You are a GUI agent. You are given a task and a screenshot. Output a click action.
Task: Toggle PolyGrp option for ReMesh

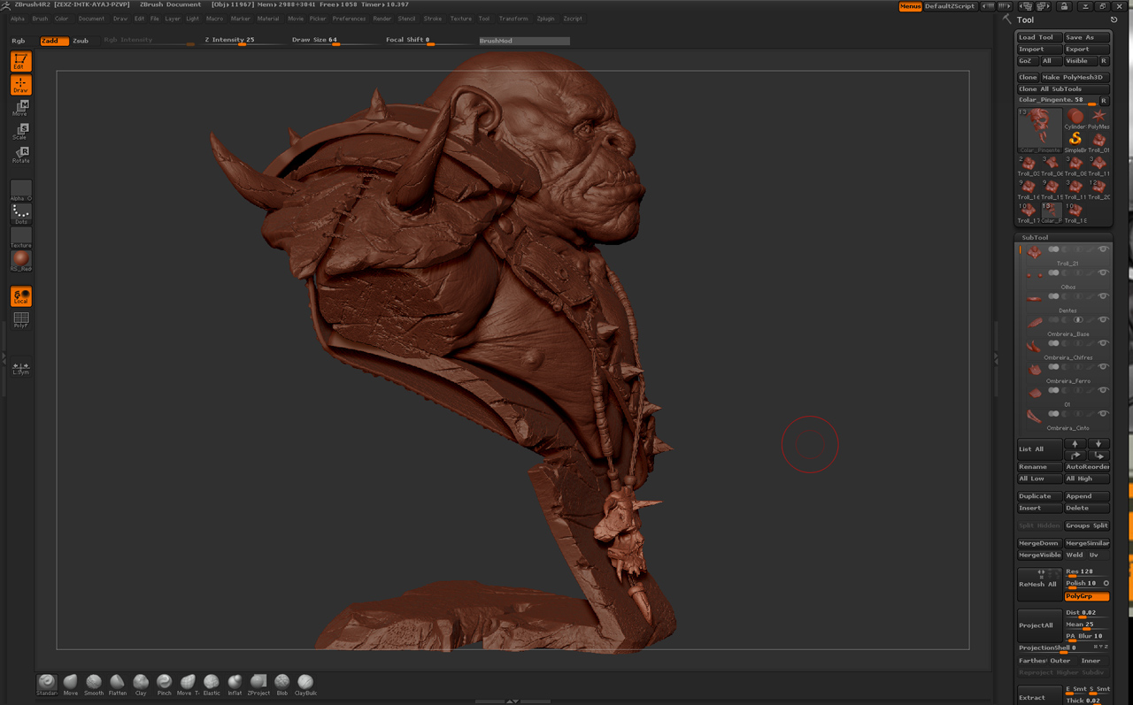coord(1086,596)
